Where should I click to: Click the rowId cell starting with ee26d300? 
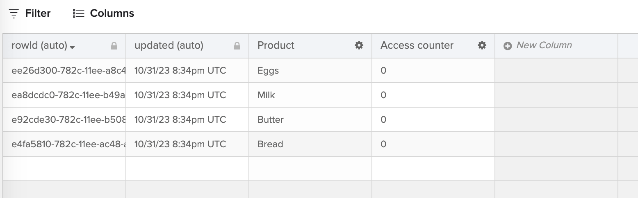coord(68,70)
